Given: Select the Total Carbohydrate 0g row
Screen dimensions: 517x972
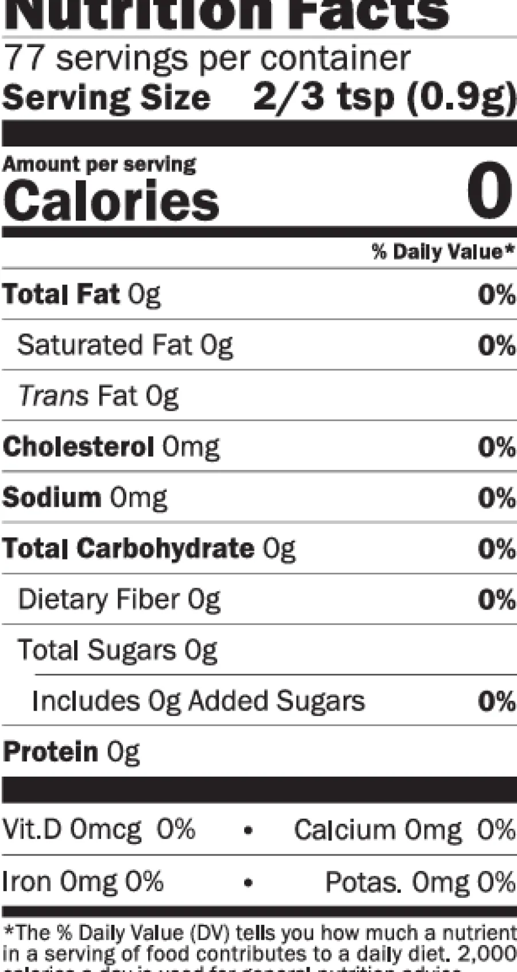Looking at the screenshot, I should click(x=259, y=549).
